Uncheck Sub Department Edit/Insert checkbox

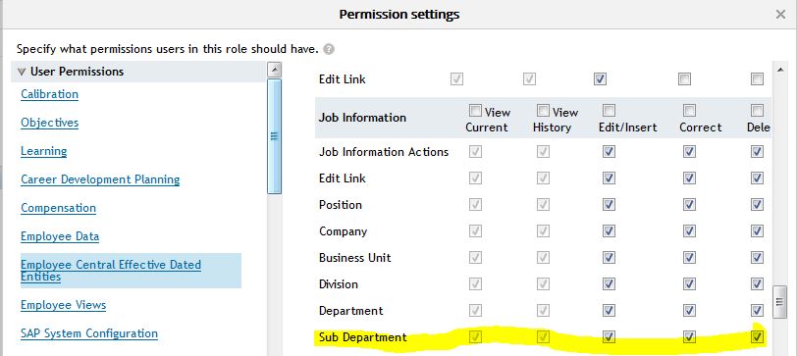(609, 336)
